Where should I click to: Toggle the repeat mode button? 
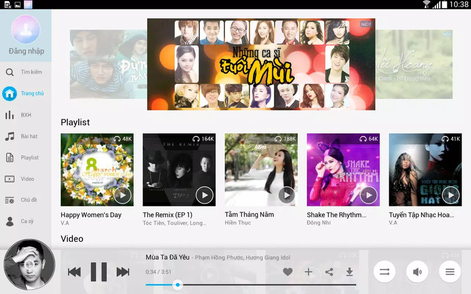[x=384, y=272]
